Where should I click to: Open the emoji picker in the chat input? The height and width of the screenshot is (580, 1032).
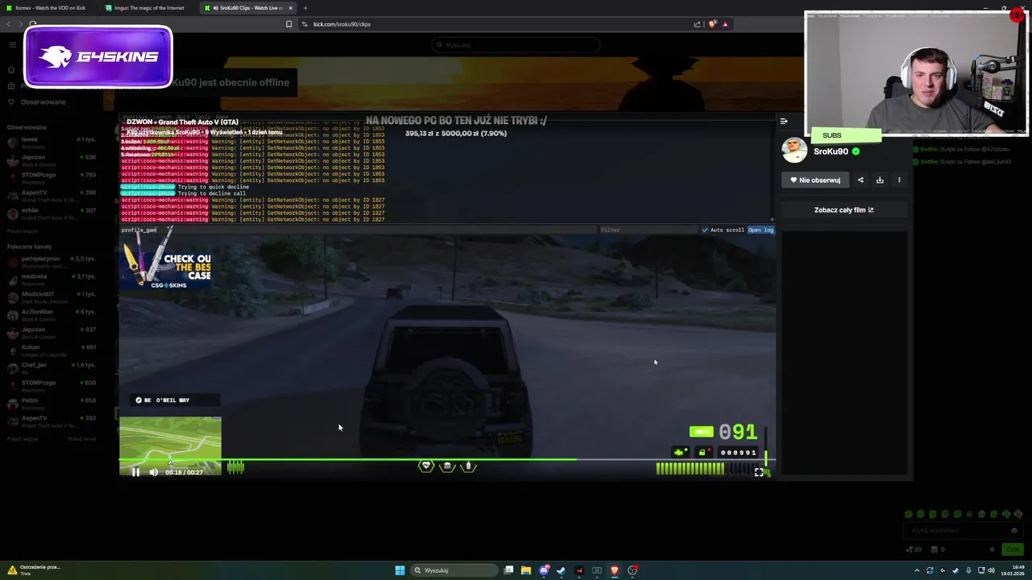pos(1013,530)
